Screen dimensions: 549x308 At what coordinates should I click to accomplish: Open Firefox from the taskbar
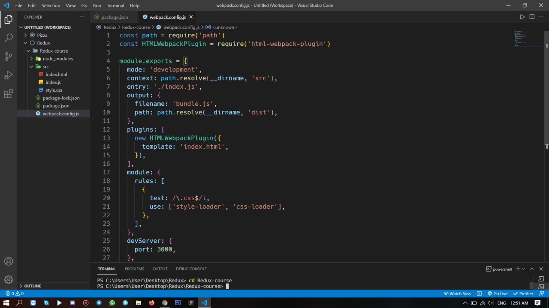pos(151,302)
